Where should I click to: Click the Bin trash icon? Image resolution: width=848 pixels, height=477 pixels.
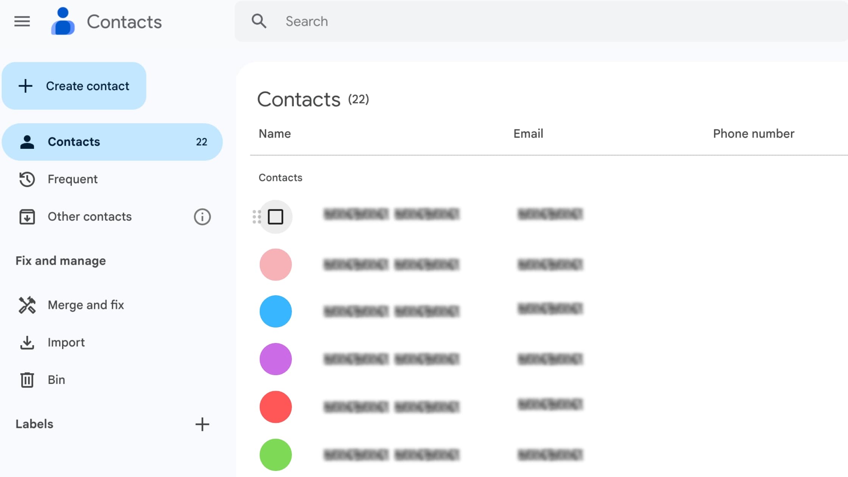click(27, 380)
